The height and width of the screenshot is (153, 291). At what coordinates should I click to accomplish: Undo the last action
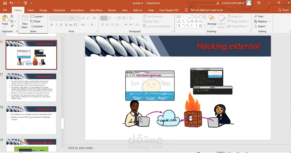(11, 3)
